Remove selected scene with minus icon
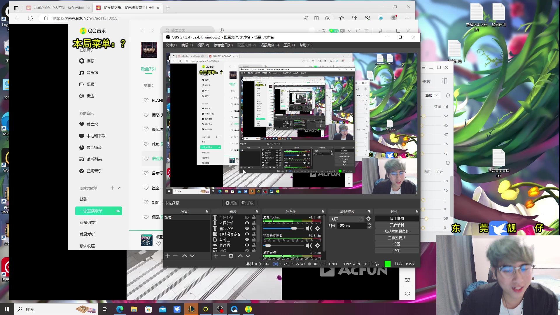Image resolution: width=560 pixels, height=315 pixels. click(x=175, y=256)
